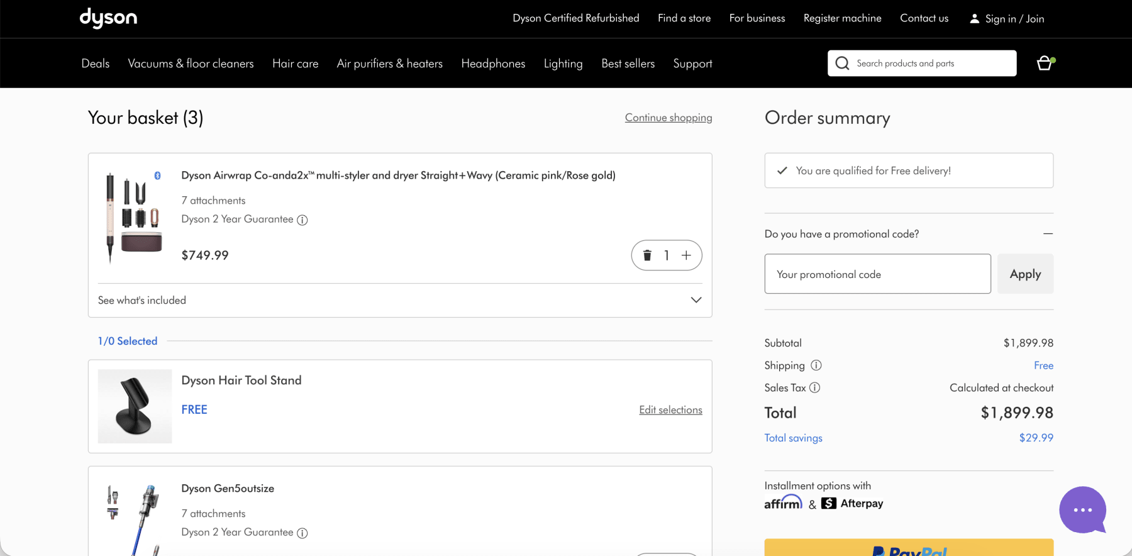Open the Support menu
The height and width of the screenshot is (556, 1132).
coord(692,64)
